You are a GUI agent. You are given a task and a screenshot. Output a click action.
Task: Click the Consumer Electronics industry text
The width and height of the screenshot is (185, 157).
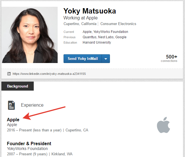[x=118, y=24]
